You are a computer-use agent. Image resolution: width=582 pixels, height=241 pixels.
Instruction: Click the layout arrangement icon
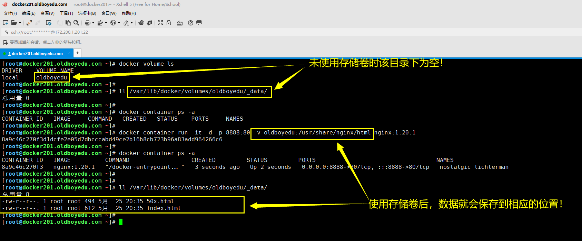100,23
